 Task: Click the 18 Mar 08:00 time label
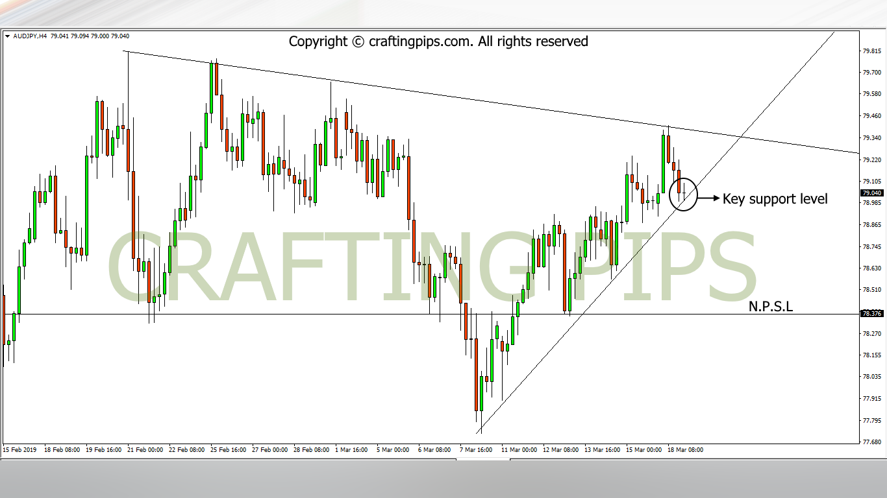(685, 449)
